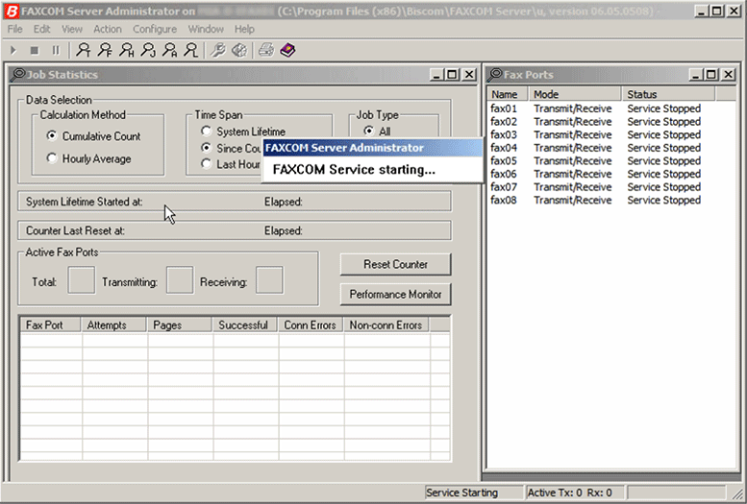Image resolution: width=747 pixels, height=504 pixels.
Task: Open the magnifier view labeled F
Action: pyautogui.click(x=105, y=50)
